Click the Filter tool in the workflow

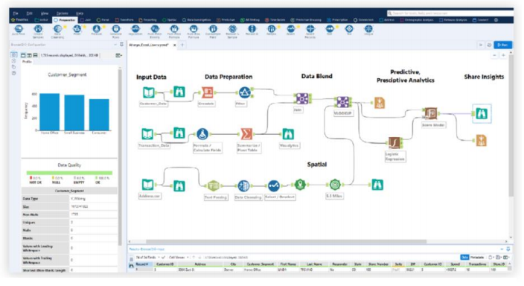coord(245,92)
